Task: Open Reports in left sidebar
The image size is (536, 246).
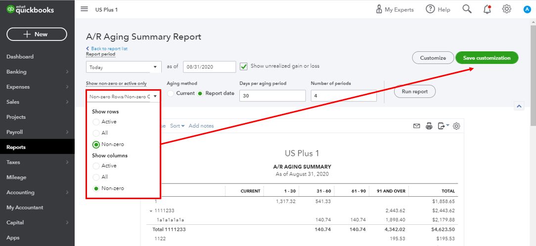Action: point(16,147)
